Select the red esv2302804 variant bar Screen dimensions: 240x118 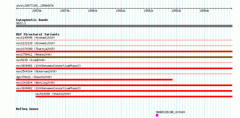click(124, 85)
